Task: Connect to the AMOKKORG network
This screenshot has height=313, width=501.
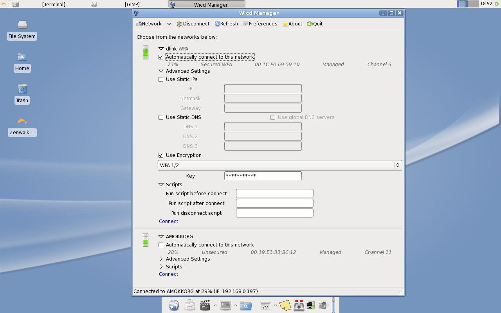Action: pyautogui.click(x=169, y=274)
